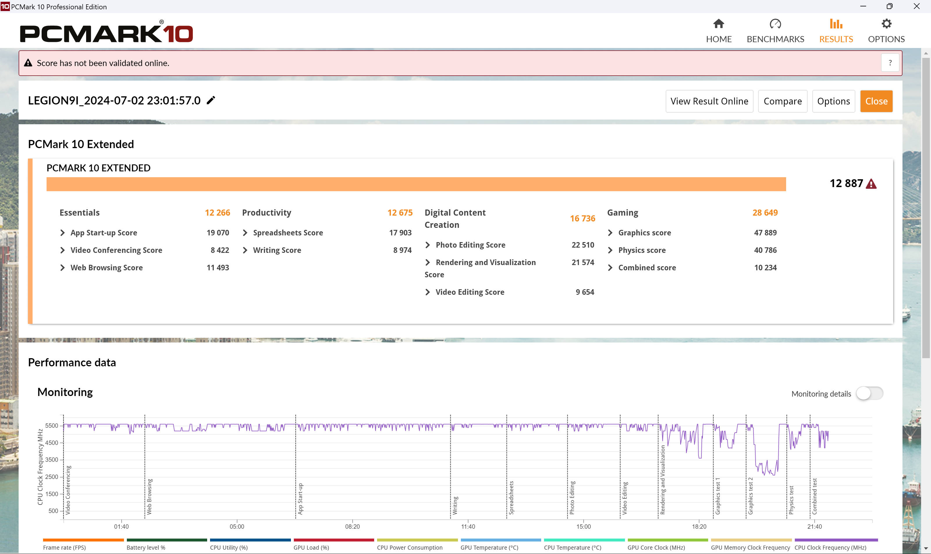Expand Writing Score
The image size is (931, 554).
tap(245, 250)
